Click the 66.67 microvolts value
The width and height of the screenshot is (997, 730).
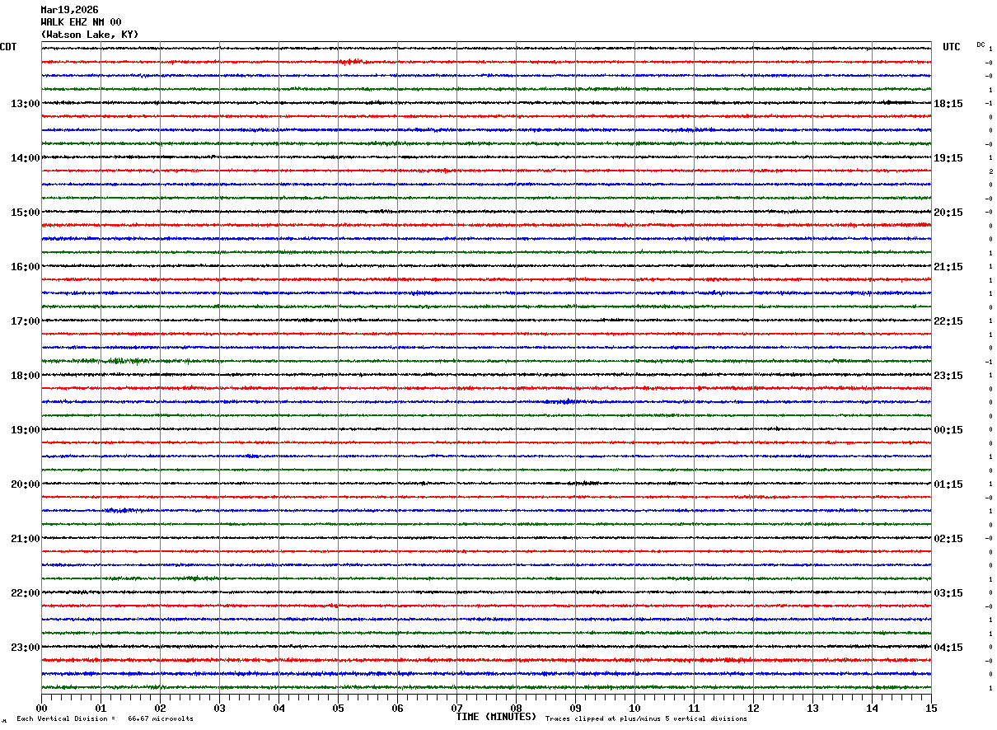[x=161, y=718]
